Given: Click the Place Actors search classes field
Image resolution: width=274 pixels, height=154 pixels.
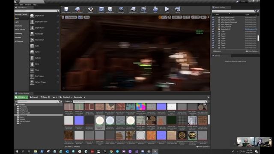Looking at the screenshot, I should pos(37,11).
